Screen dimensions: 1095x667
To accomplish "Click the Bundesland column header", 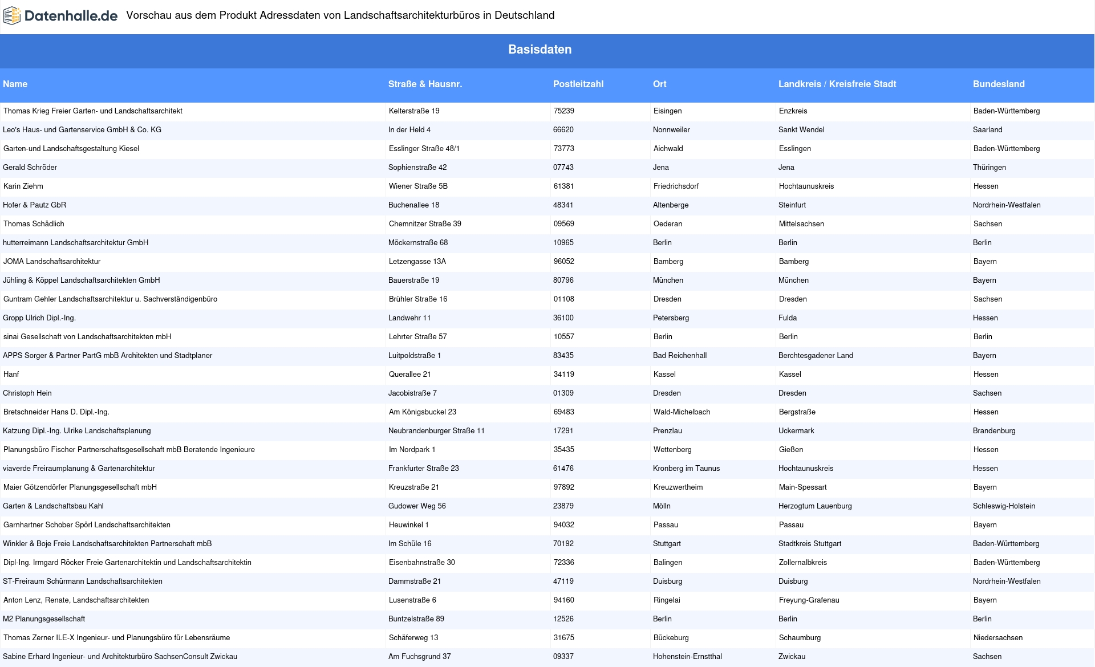I will [999, 84].
